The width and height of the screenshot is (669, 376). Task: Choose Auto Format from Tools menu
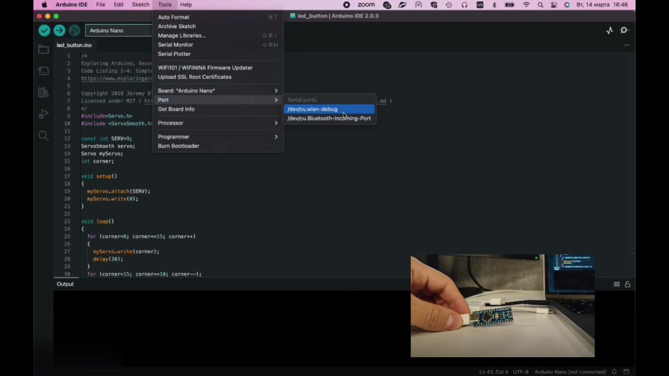pyautogui.click(x=218, y=17)
